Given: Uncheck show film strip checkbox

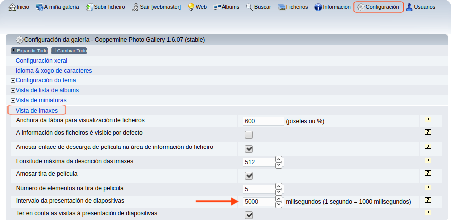Looking at the screenshot, I should point(249,175).
